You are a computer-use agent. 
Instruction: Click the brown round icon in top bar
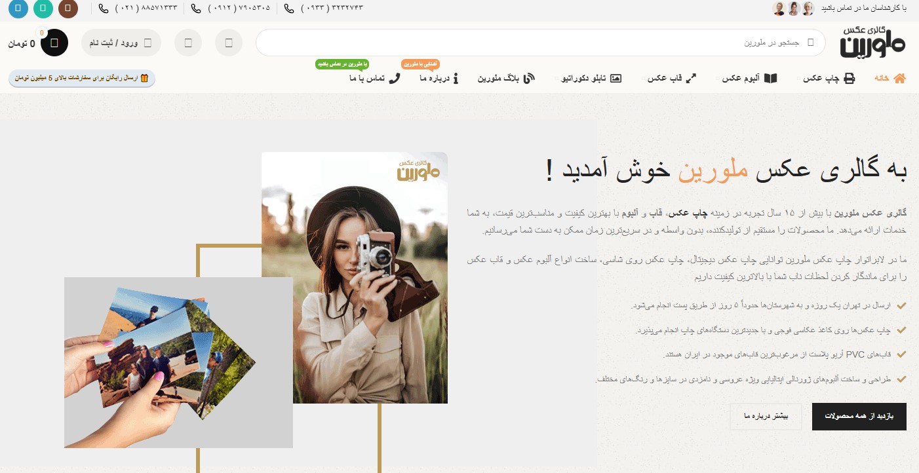68,9
